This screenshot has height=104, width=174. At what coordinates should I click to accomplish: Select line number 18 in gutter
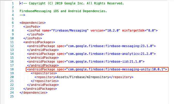point(12,69)
